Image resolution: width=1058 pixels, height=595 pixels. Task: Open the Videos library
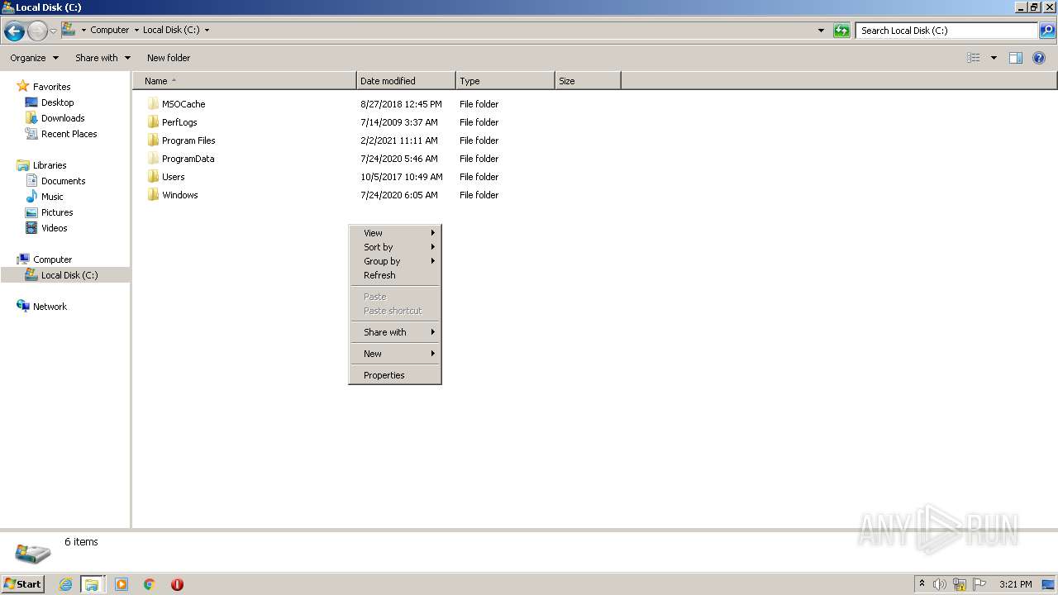54,228
